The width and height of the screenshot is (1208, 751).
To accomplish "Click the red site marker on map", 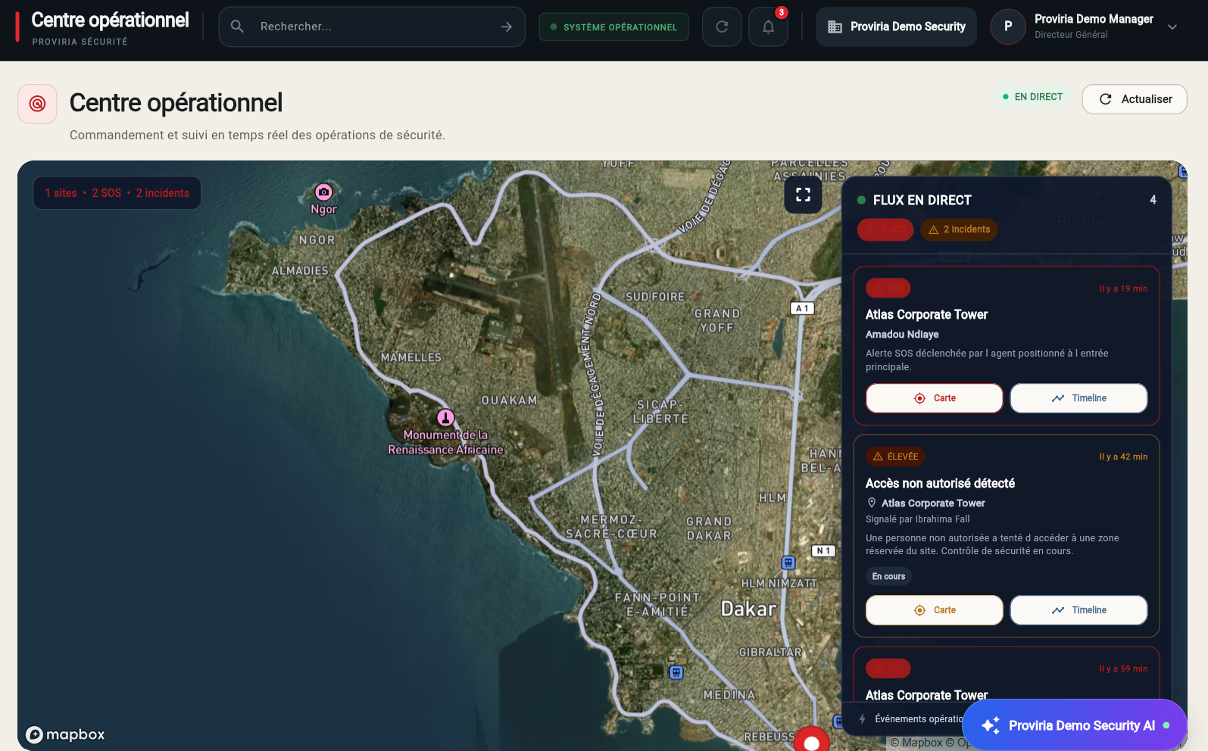I will click(x=811, y=740).
